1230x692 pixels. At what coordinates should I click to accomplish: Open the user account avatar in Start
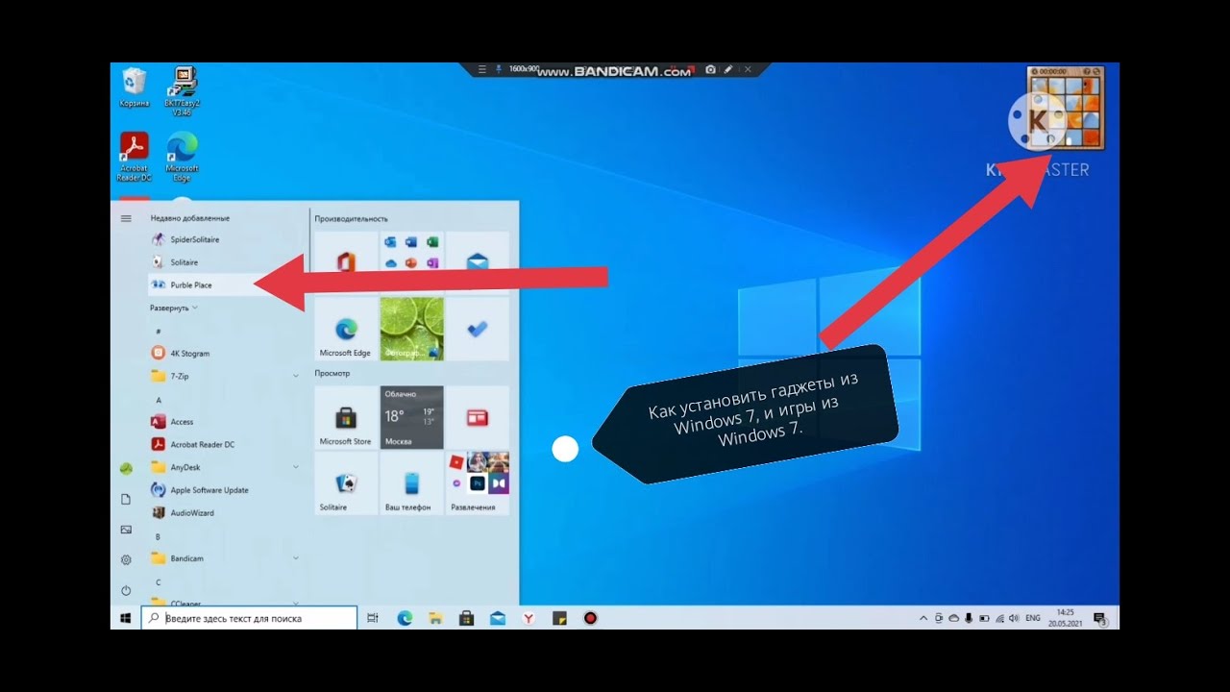pyautogui.click(x=126, y=469)
